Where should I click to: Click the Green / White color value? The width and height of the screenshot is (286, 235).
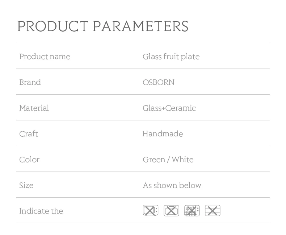pos(168,160)
